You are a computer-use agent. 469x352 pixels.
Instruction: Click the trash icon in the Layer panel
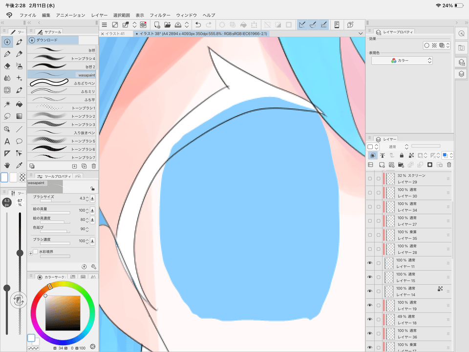point(449,165)
